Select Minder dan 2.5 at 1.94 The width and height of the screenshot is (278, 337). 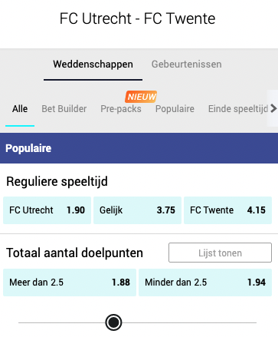(x=205, y=282)
